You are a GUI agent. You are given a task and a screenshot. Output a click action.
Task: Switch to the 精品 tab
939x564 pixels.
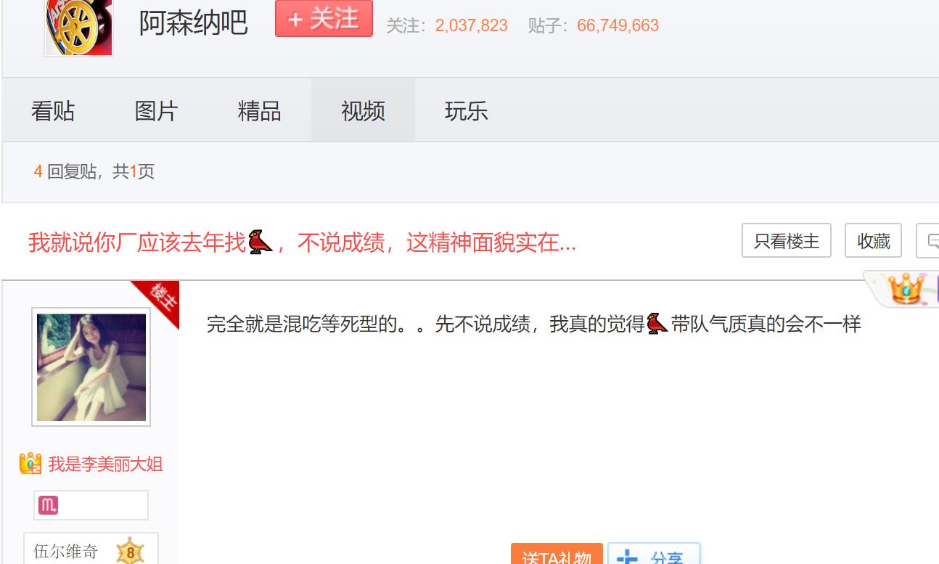[260, 111]
